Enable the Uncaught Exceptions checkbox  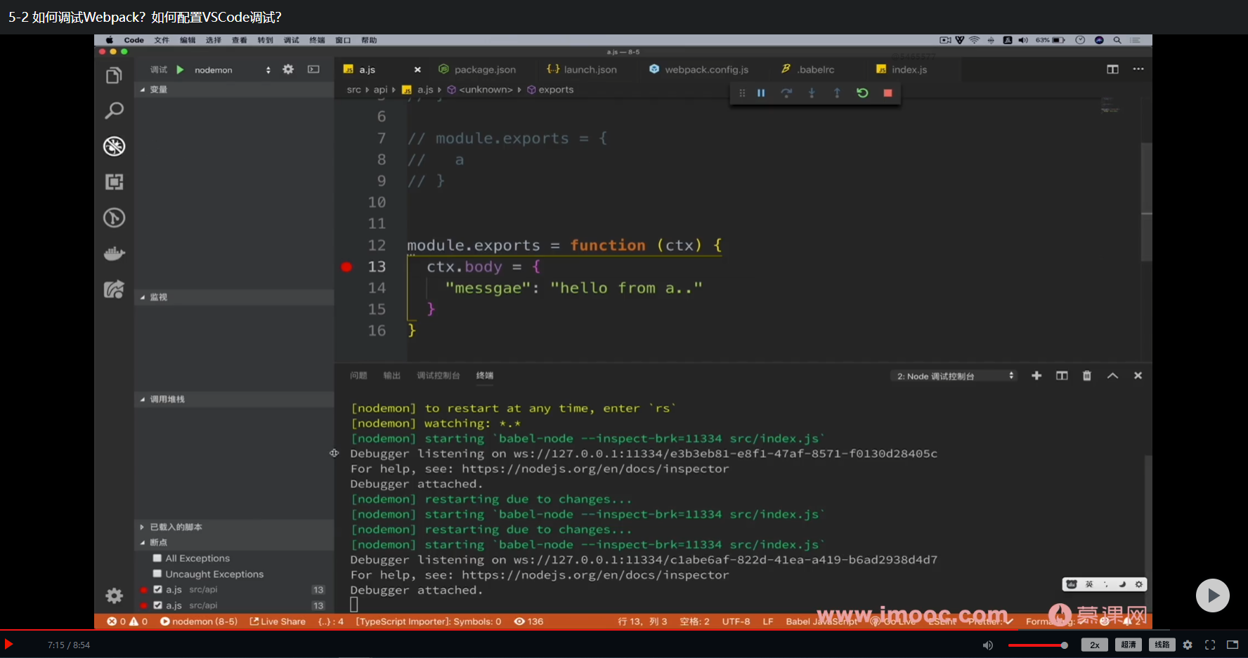click(157, 574)
